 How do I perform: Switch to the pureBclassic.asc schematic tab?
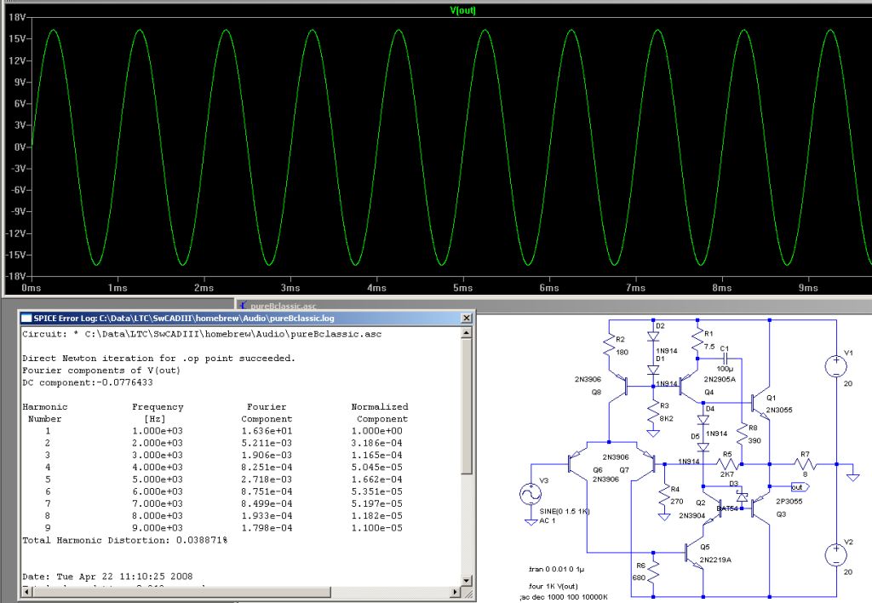coord(279,304)
